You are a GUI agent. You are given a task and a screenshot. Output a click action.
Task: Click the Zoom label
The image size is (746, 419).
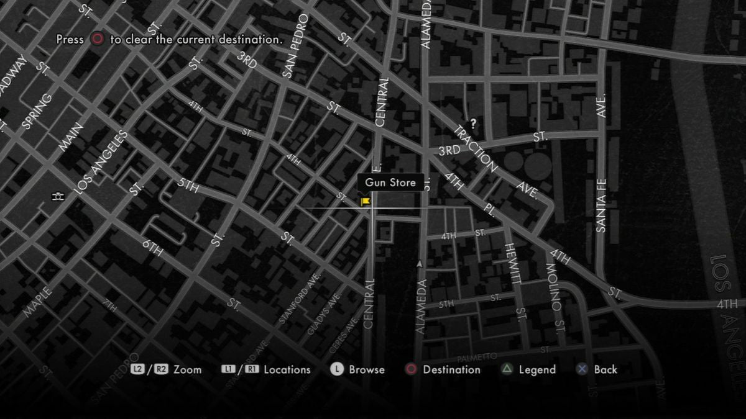coord(187,369)
